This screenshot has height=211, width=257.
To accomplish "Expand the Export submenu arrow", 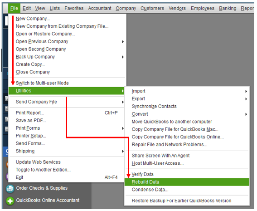I will 246,99.
